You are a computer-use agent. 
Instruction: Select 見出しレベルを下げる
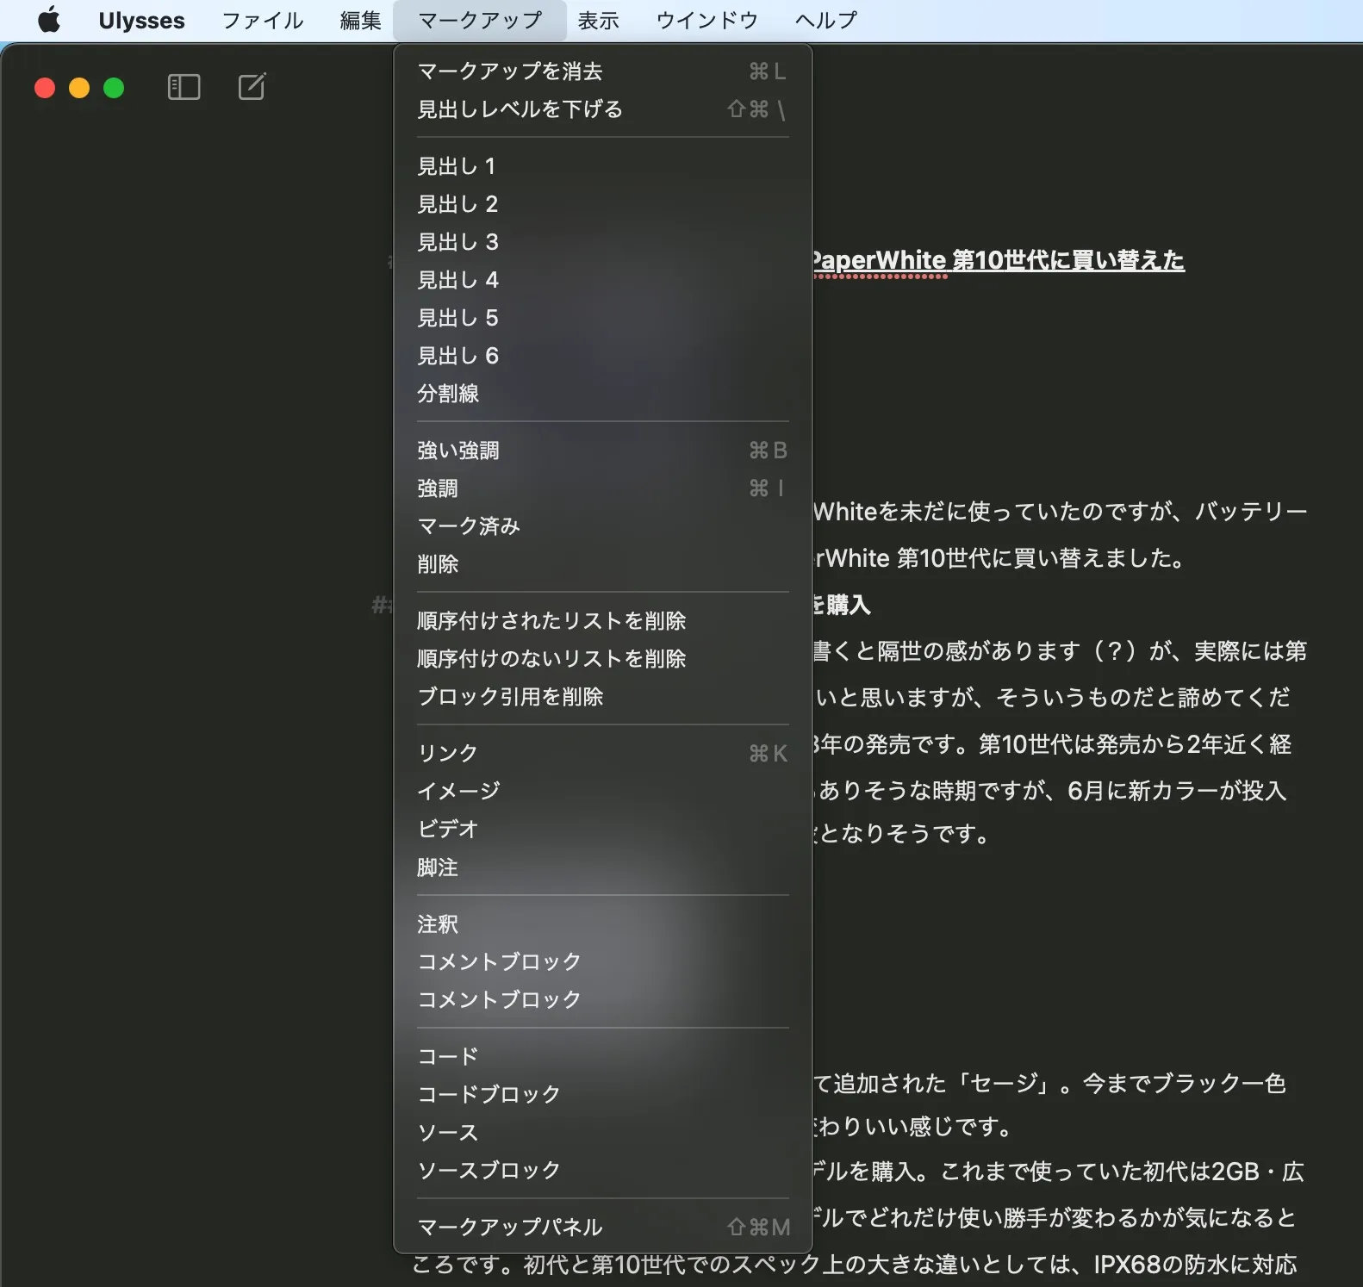pos(602,109)
